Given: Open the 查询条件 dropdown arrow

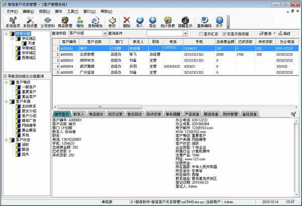Looking at the screenshot, I should 185,34.
